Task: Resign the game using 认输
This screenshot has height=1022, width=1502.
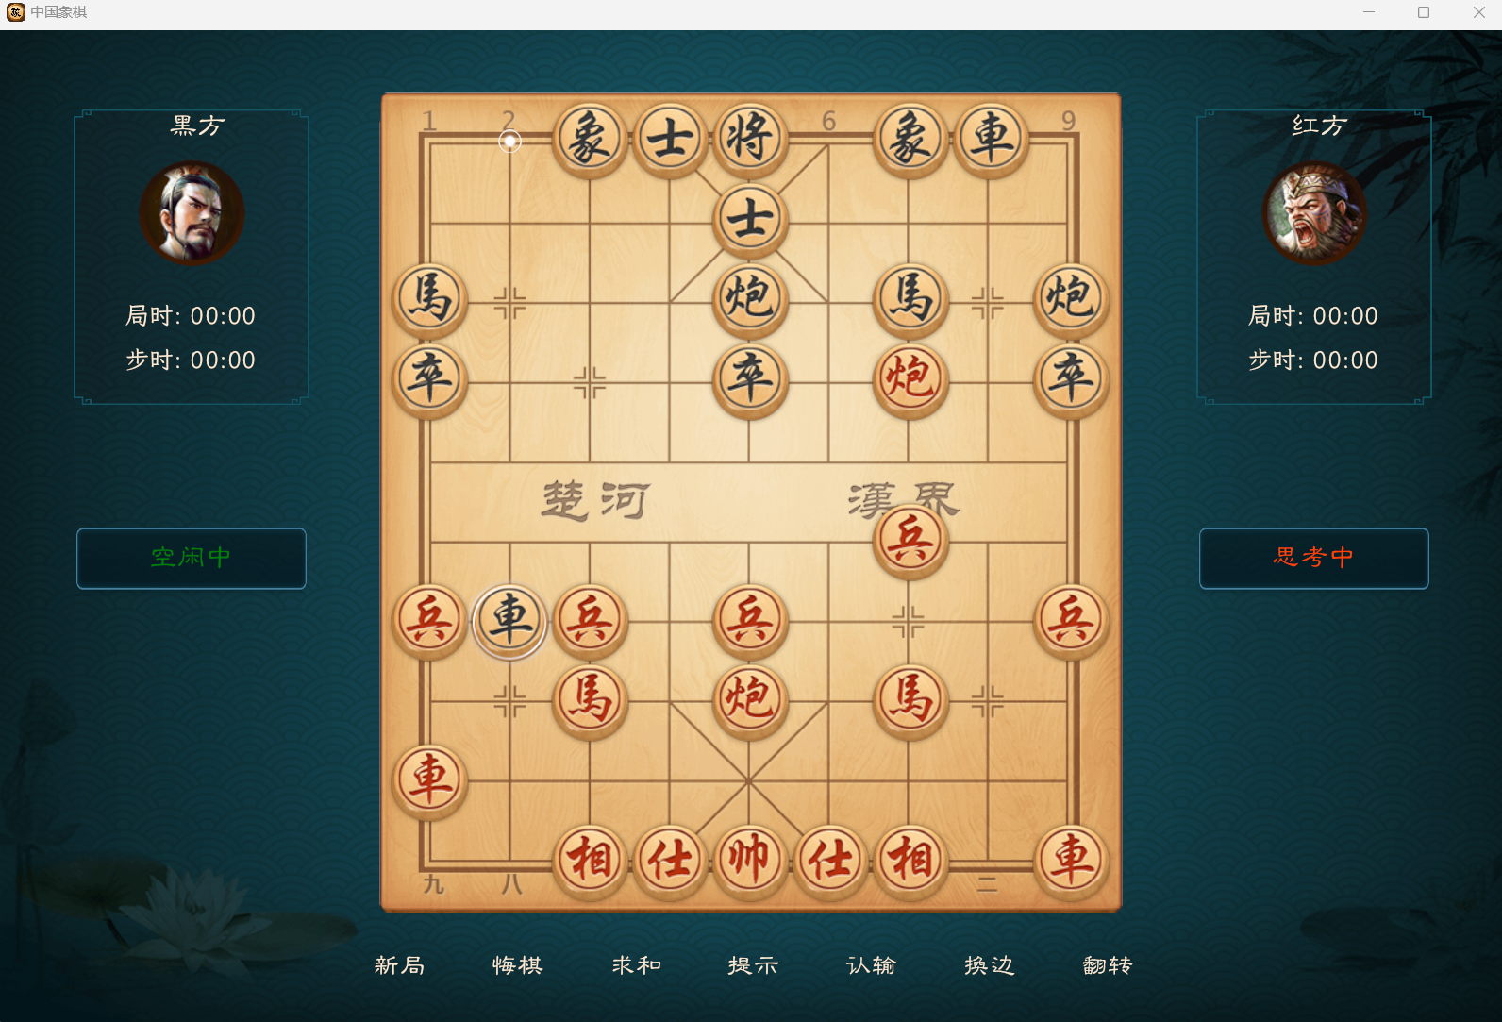Action: 871,965
